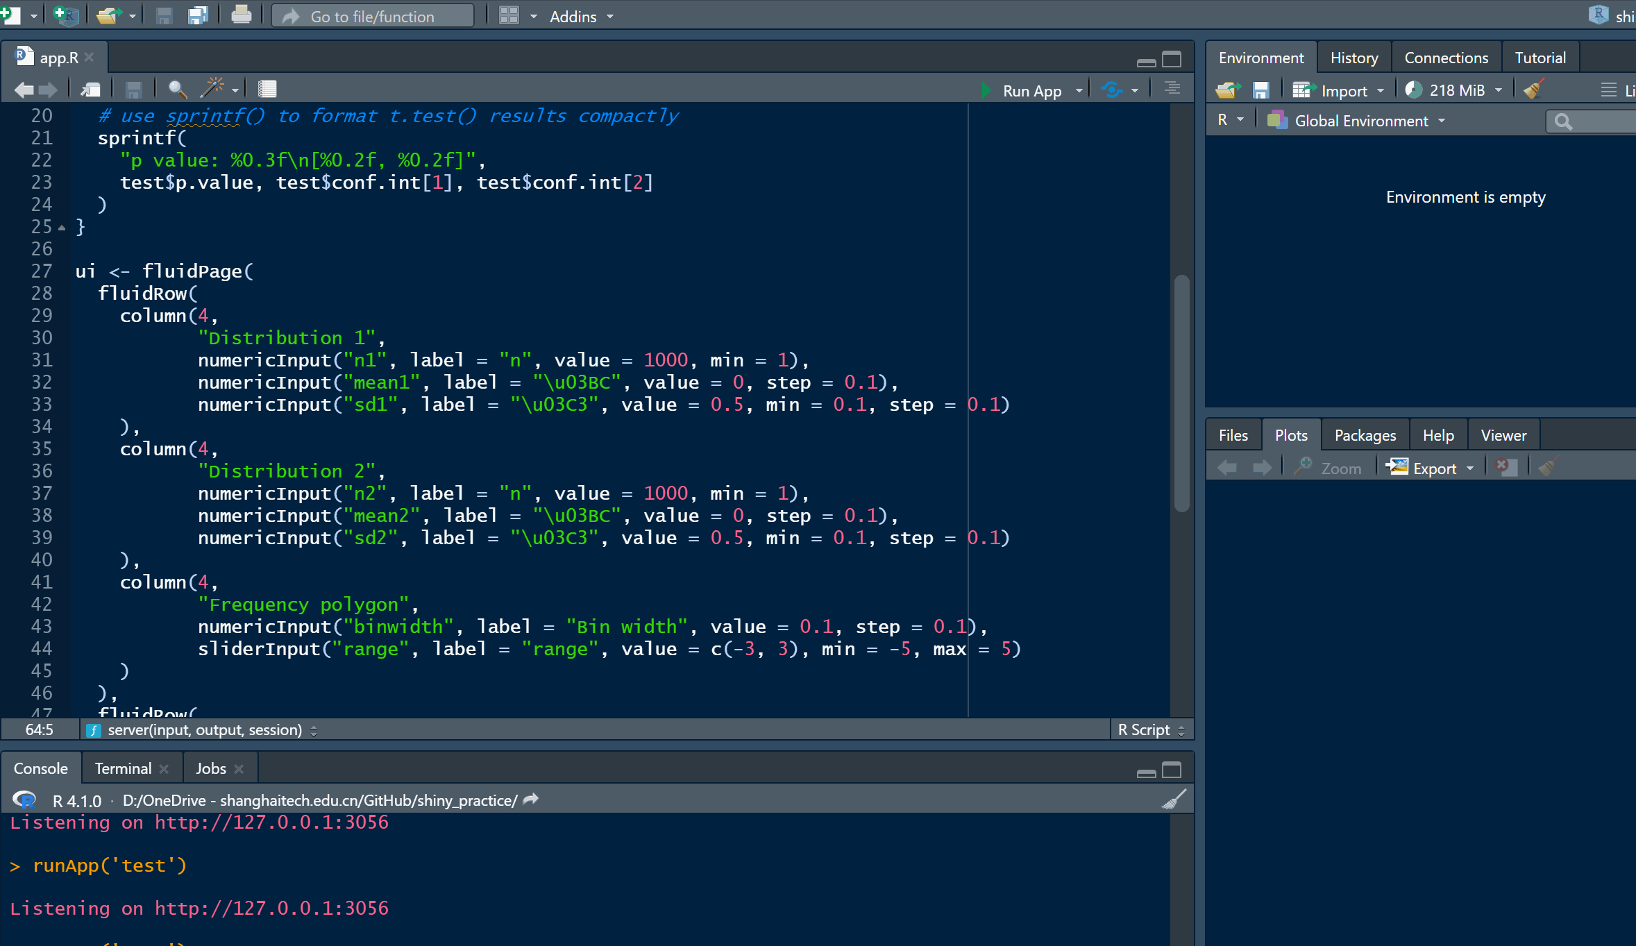Click the Export plot button
Screen dimensions: 1636x946
(x=1430, y=468)
